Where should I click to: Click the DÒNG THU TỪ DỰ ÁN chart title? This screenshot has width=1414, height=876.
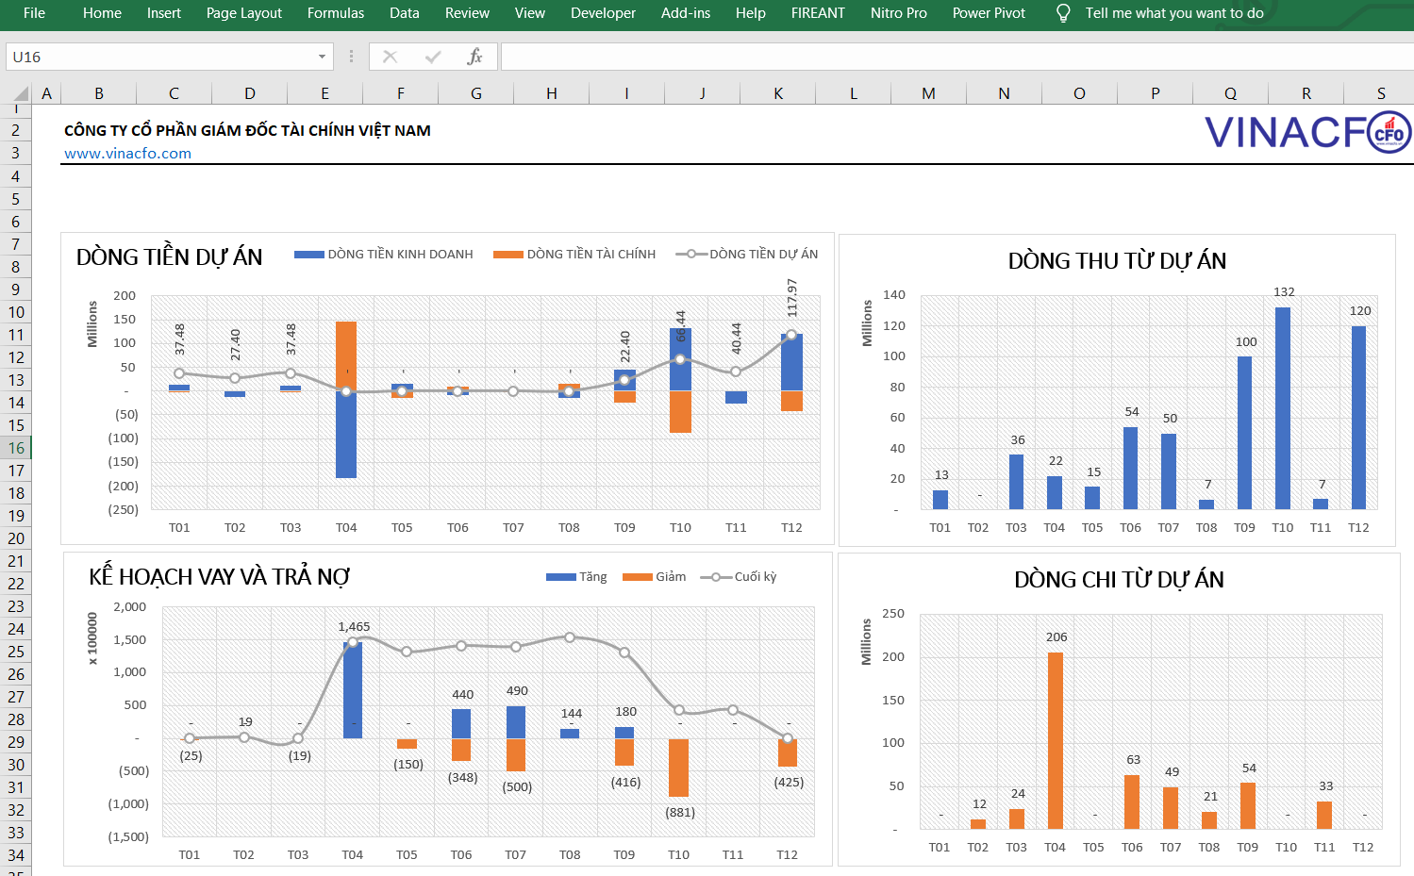pyautogui.click(x=1116, y=261)
